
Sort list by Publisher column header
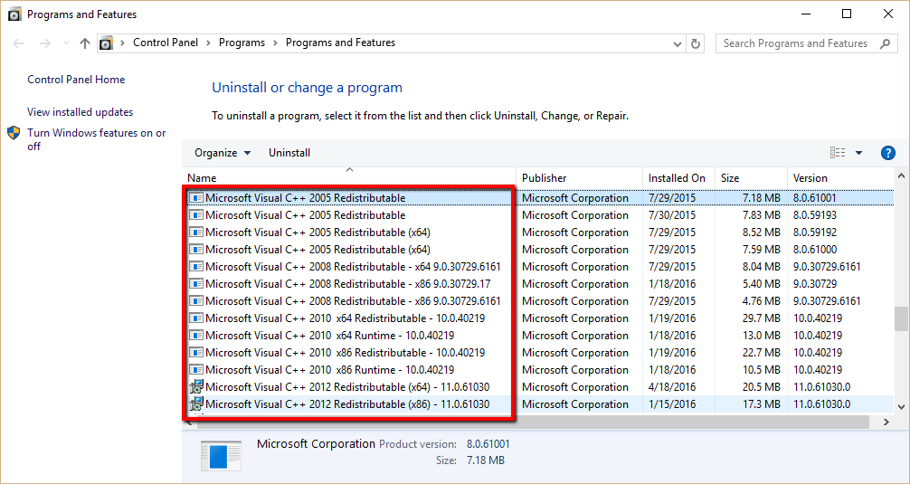tap(579, 178)
